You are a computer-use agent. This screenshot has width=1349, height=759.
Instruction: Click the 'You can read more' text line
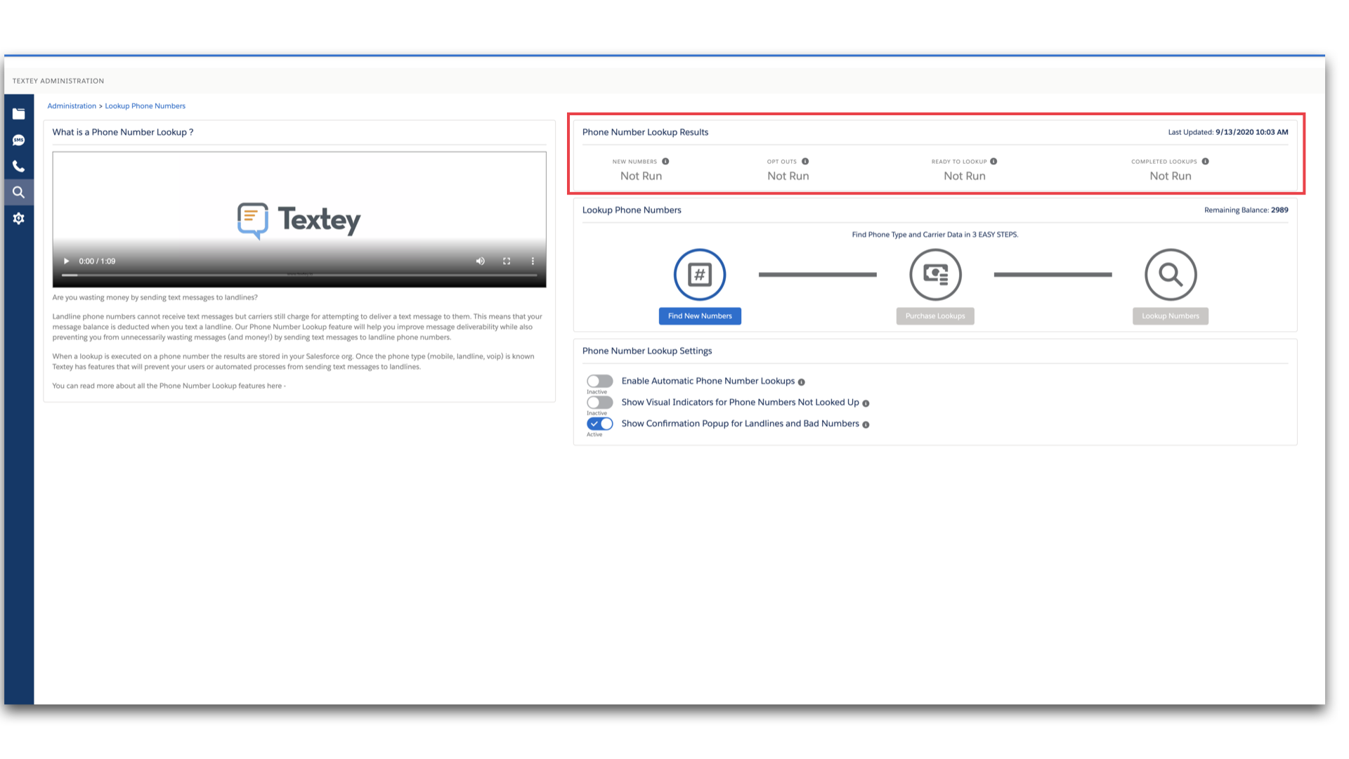[169, 386]
